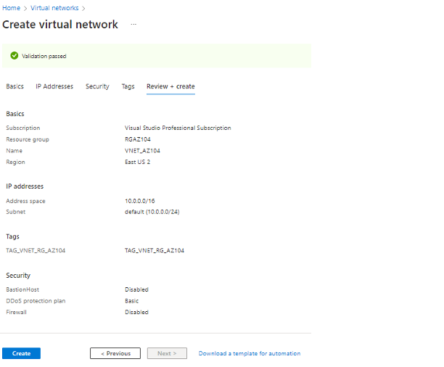The width and height of the screenshot is (444, 367).
Task: Click the DDoS protection plan label
Action: pyautogui.click(x=36, y=301)
